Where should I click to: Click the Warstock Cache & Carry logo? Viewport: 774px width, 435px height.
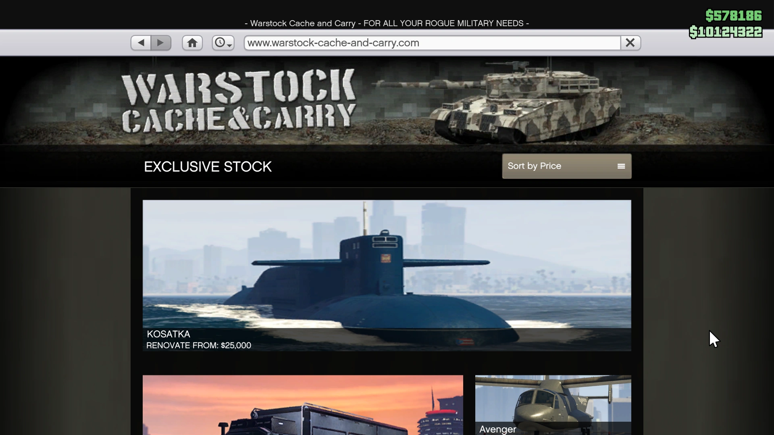pyautogui.click(x=239, y=101)
